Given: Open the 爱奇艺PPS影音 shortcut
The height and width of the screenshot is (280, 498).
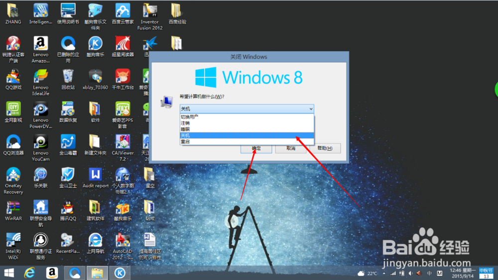Looking at the screenshot, I should click(x=123, y=115).
